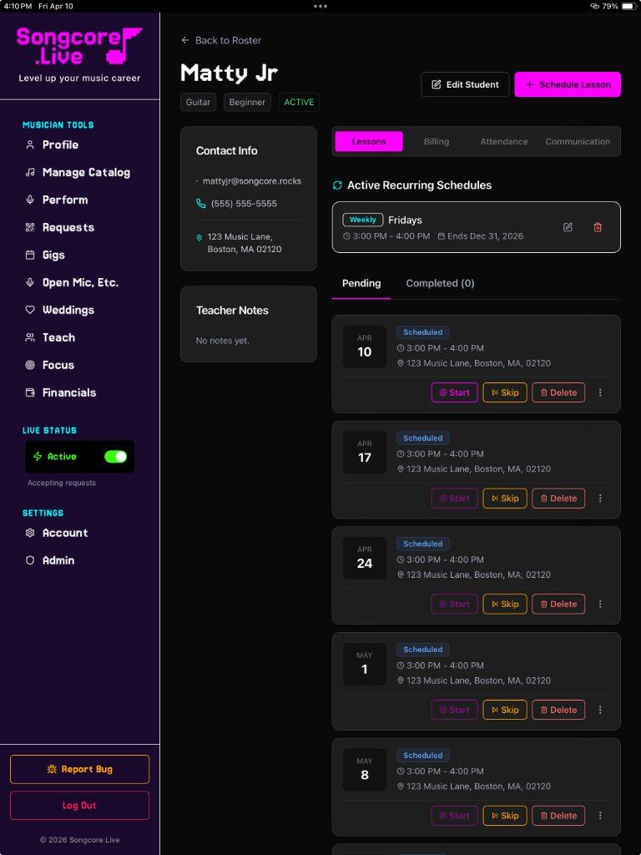
Task: Start the Apr 24 lesson
Action: 455,605
